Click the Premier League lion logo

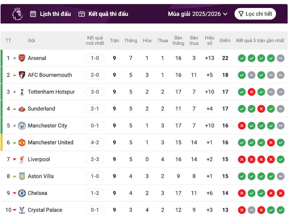[x=17, y=14]
